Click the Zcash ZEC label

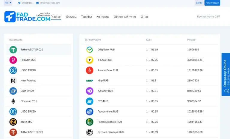(x=26, y=122)
